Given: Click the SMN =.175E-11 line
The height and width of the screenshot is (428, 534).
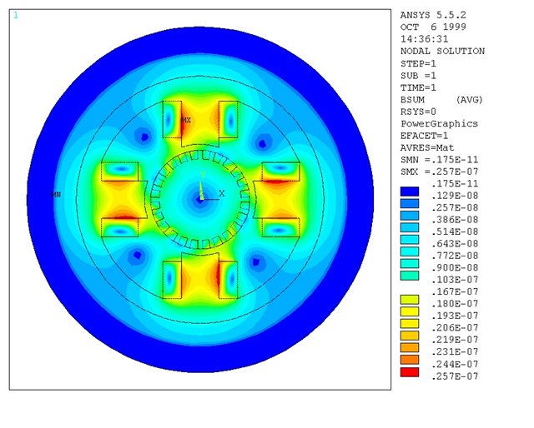Looking at the screenshot, I should [440, 159].
